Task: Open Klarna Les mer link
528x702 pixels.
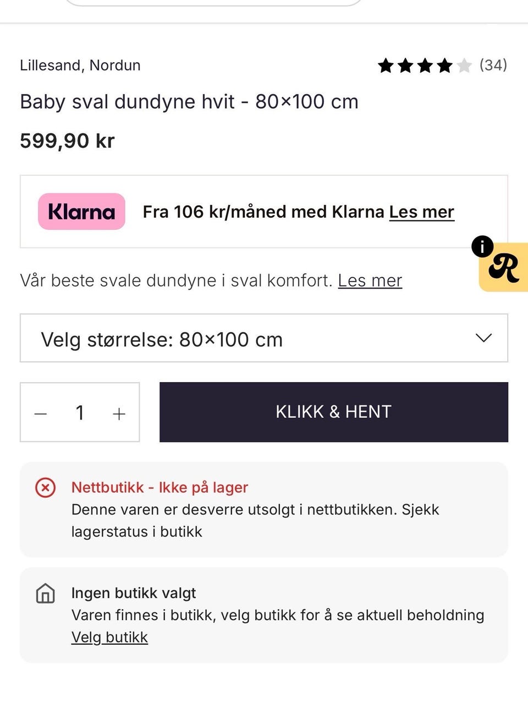Action: click(x=421, y=212)
